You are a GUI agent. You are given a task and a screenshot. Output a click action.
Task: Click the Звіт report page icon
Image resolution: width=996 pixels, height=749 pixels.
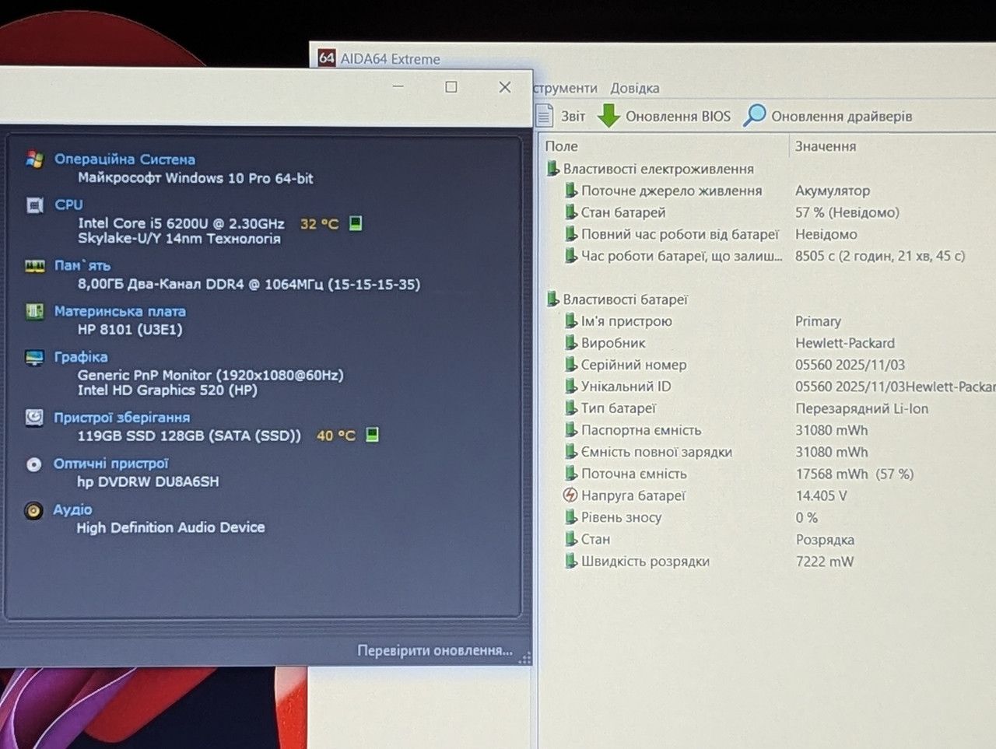(x=545, y=115)
